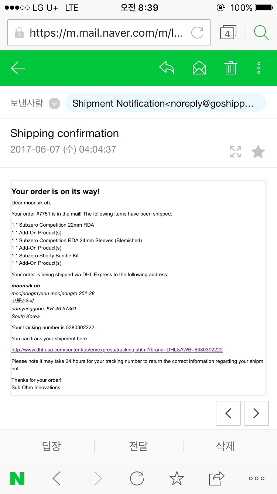277x494 pixels.
Task: Open Naver home via green N icon
Action: [17, 478]
